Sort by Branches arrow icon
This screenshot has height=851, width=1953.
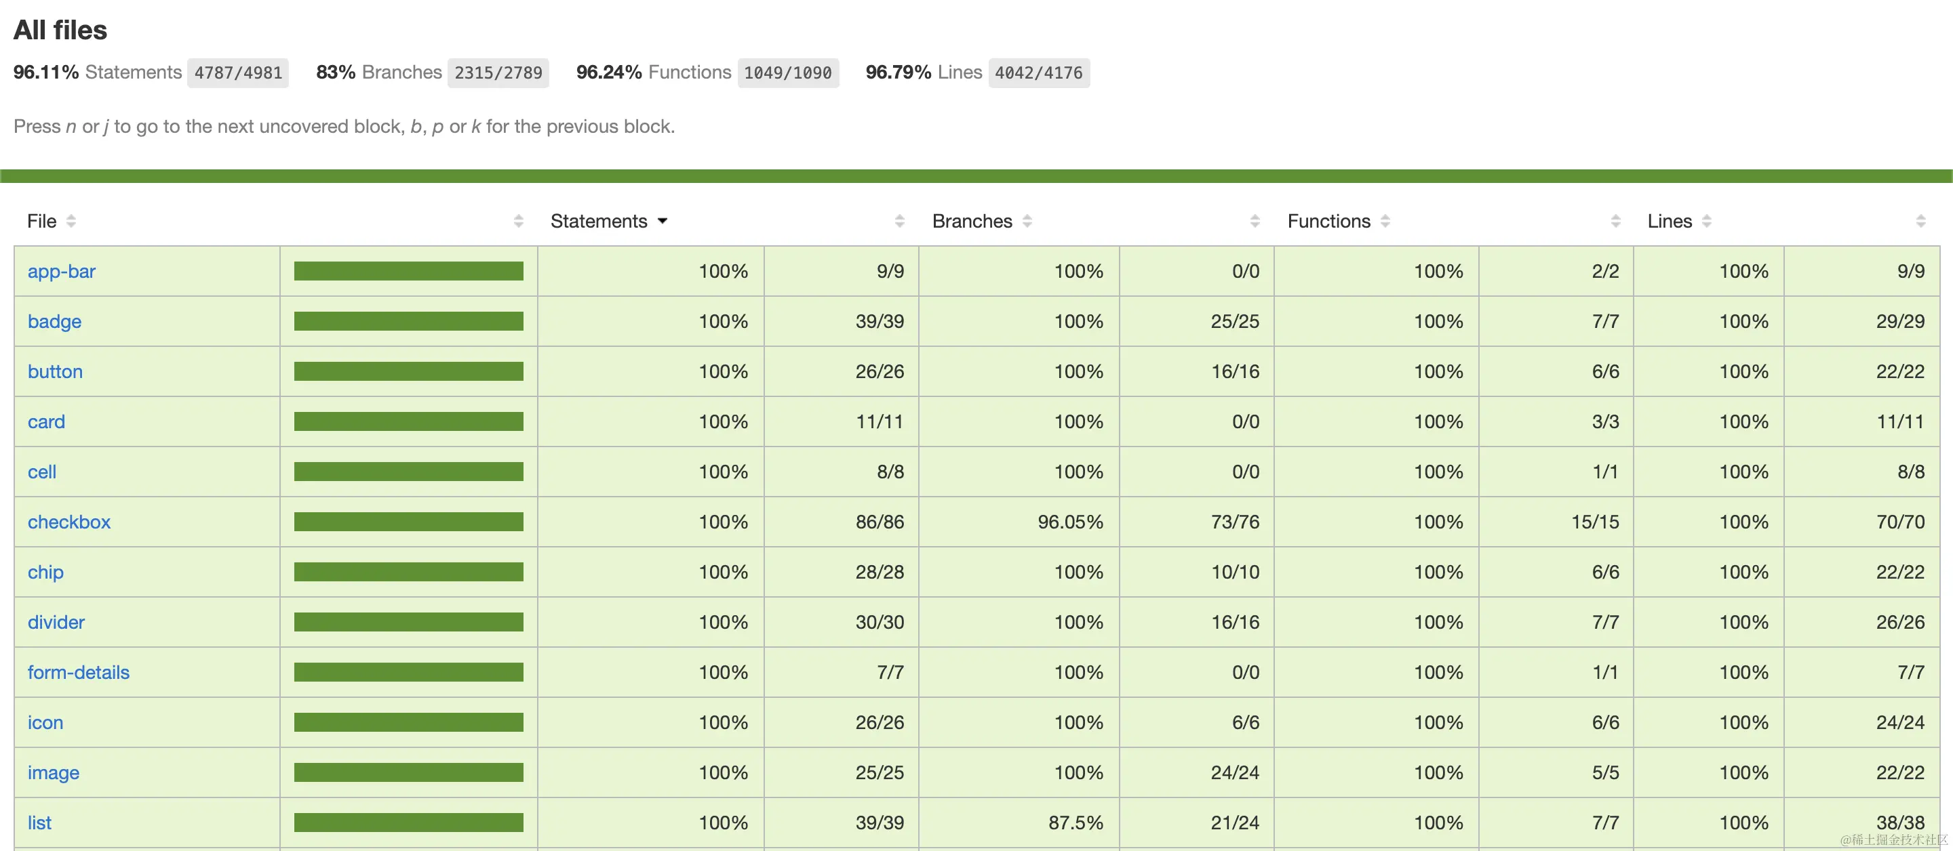coord(1027,222)
